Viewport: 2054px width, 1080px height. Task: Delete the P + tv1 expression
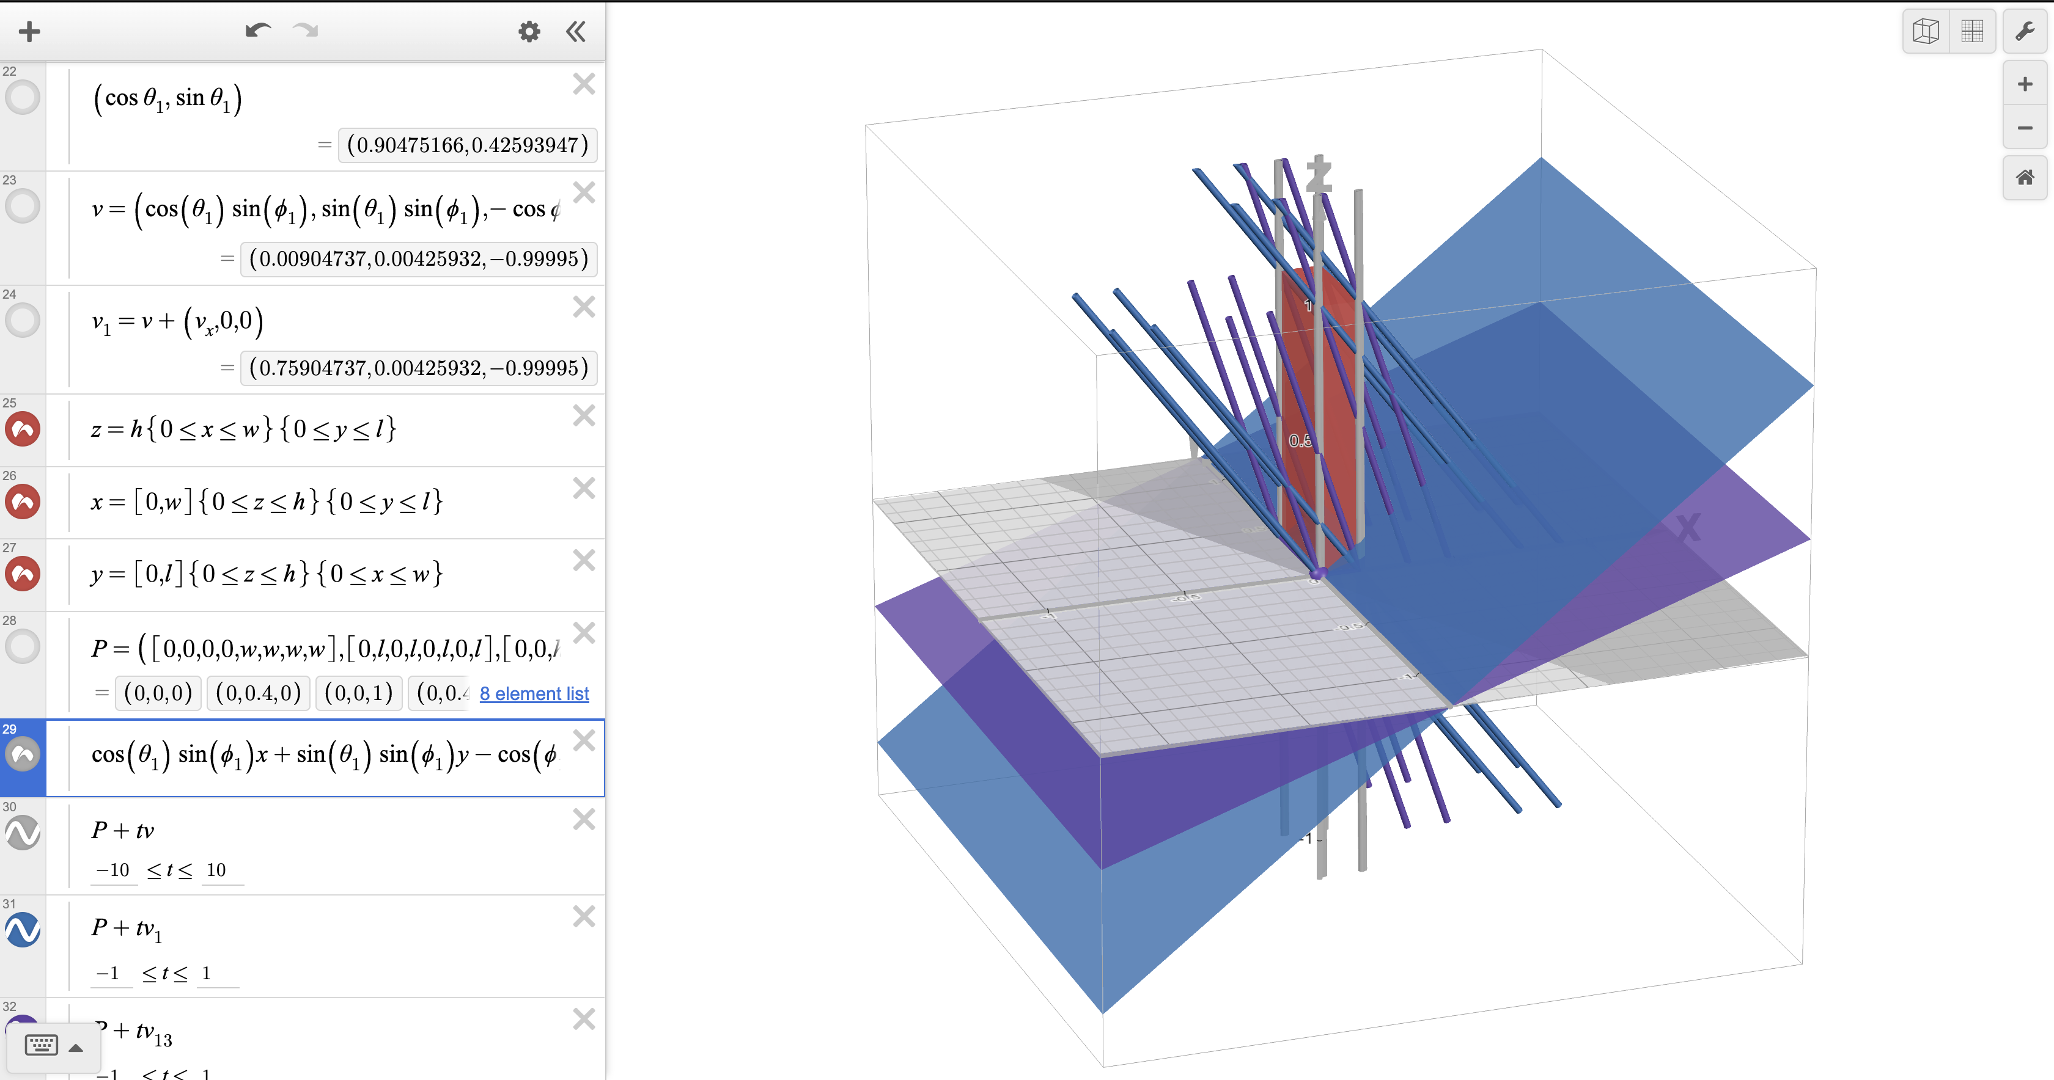point(584,917)
